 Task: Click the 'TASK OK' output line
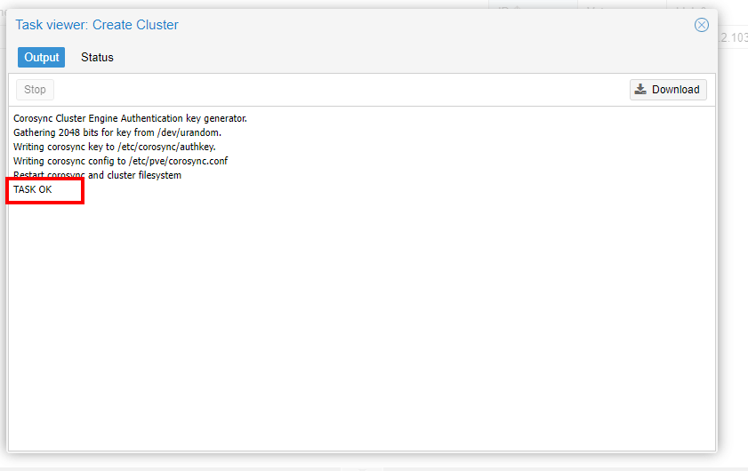[x=33, y=189]
